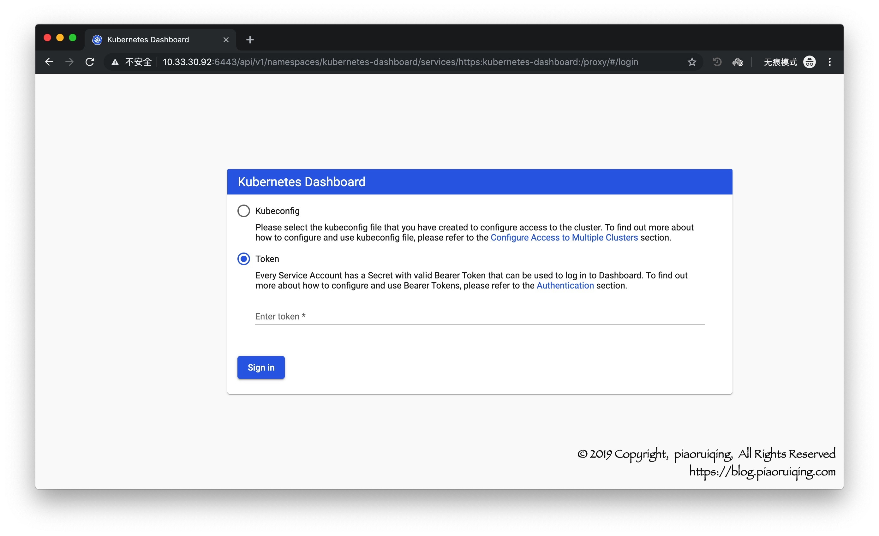Screen dimensions: 879x536
Task: Select the Kubeconfig radio button
Action: (x=244, y=211)
